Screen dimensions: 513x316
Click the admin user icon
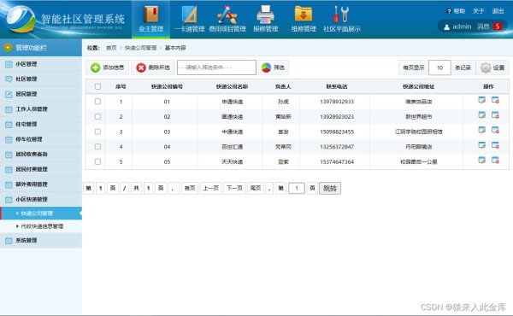point(446,27)
